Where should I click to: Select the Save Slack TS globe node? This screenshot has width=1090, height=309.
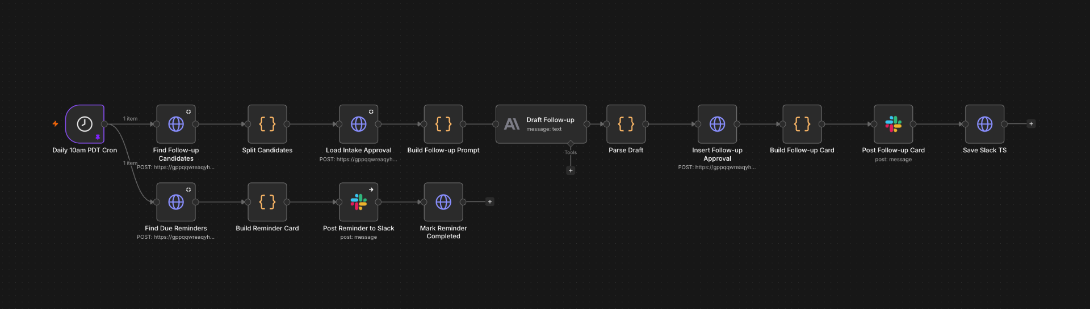pyautogui.click(x=985, y=124)
